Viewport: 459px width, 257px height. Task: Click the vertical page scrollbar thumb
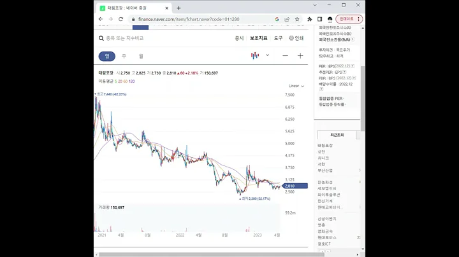[x=363, y=99]
